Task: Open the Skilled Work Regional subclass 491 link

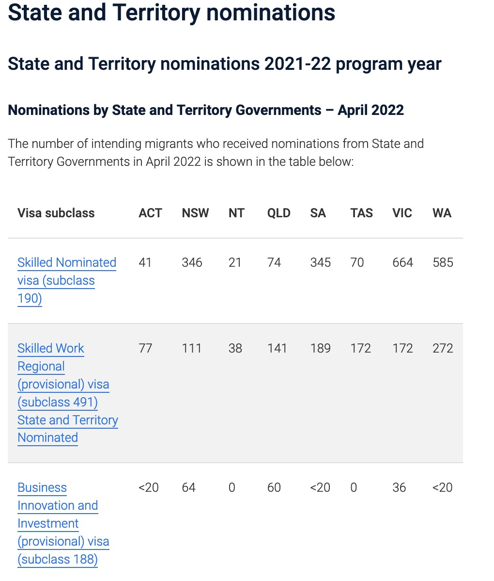Action: pyautogui.click(x=50, y=349)
